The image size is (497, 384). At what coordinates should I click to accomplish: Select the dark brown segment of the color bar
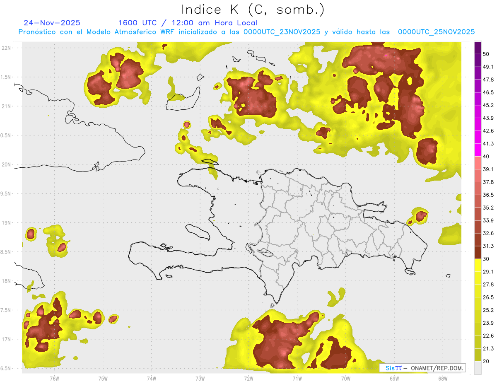tap(478, 252)
